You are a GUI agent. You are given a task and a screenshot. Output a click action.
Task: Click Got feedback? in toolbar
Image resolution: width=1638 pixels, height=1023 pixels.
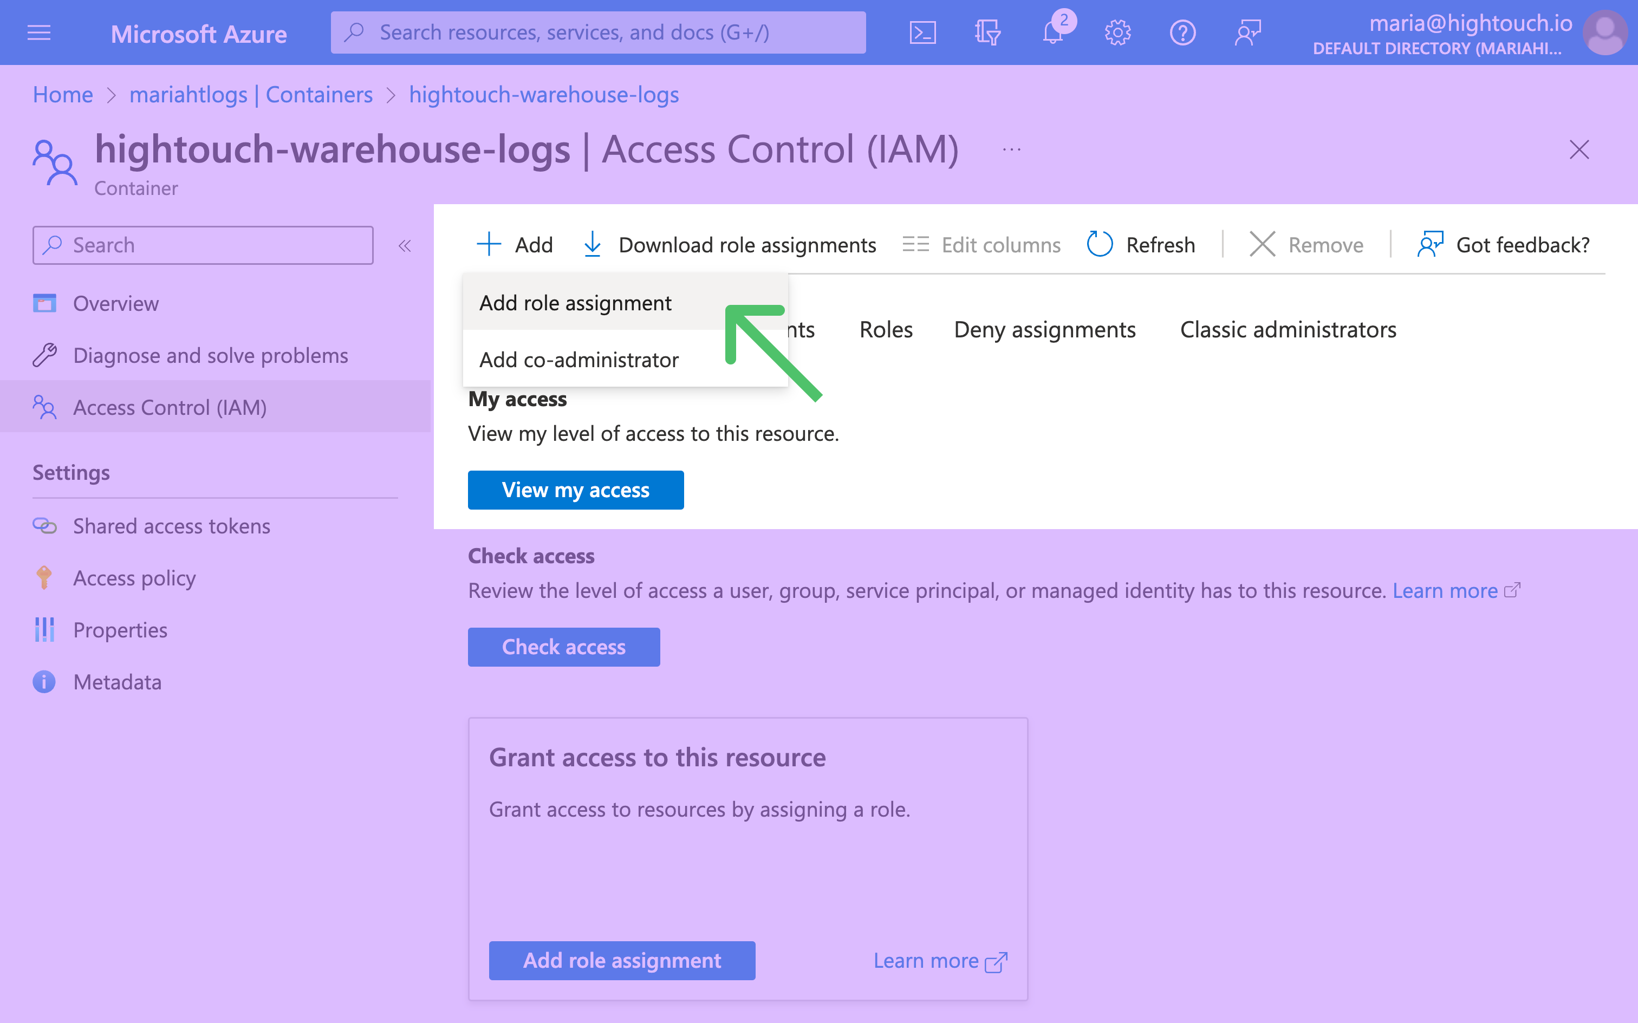[x=1503, y=244]
